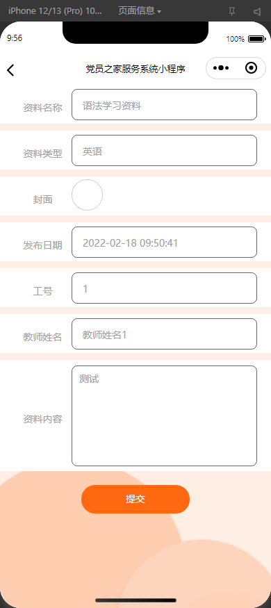
Task: Click the battery icon in status bar
Action: coord(256,39)
